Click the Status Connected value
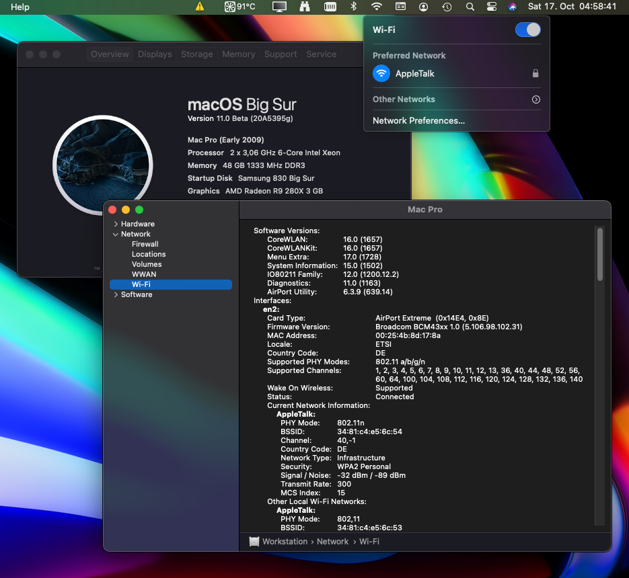 click(394, 397)
